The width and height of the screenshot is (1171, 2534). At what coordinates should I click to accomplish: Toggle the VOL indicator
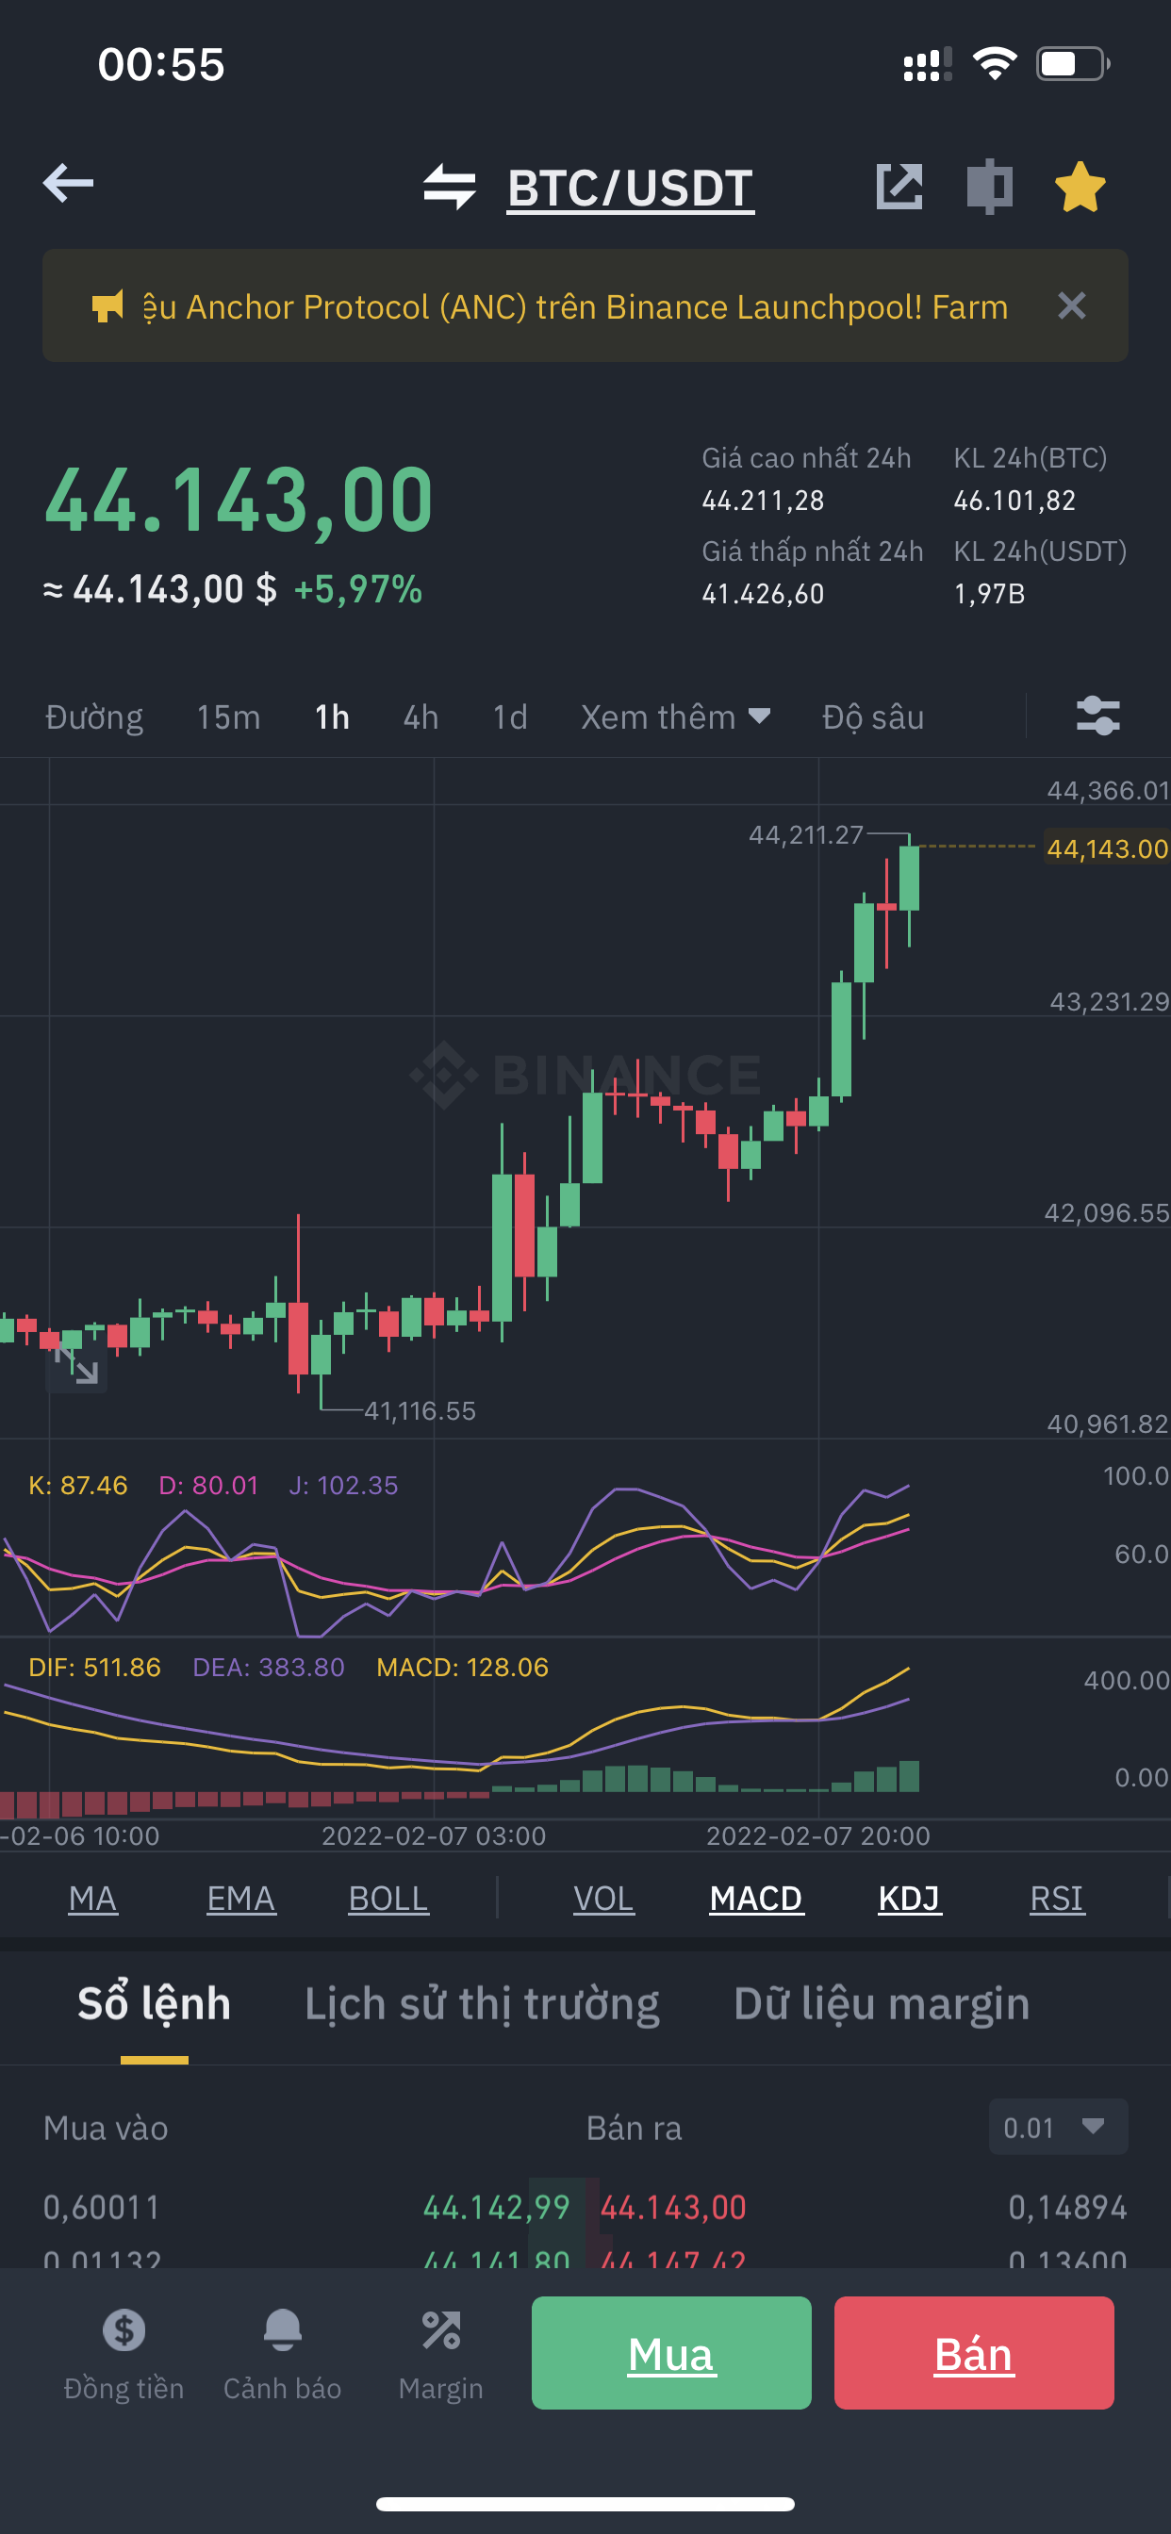point(603,1898)
